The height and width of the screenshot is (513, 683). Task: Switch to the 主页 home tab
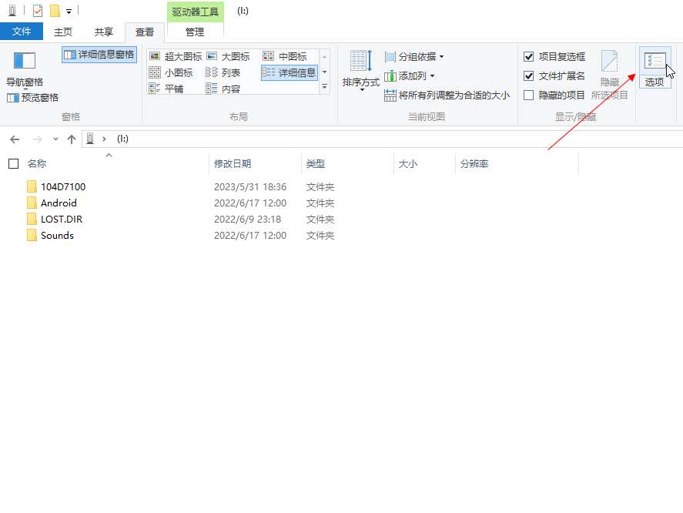(63, 32)
